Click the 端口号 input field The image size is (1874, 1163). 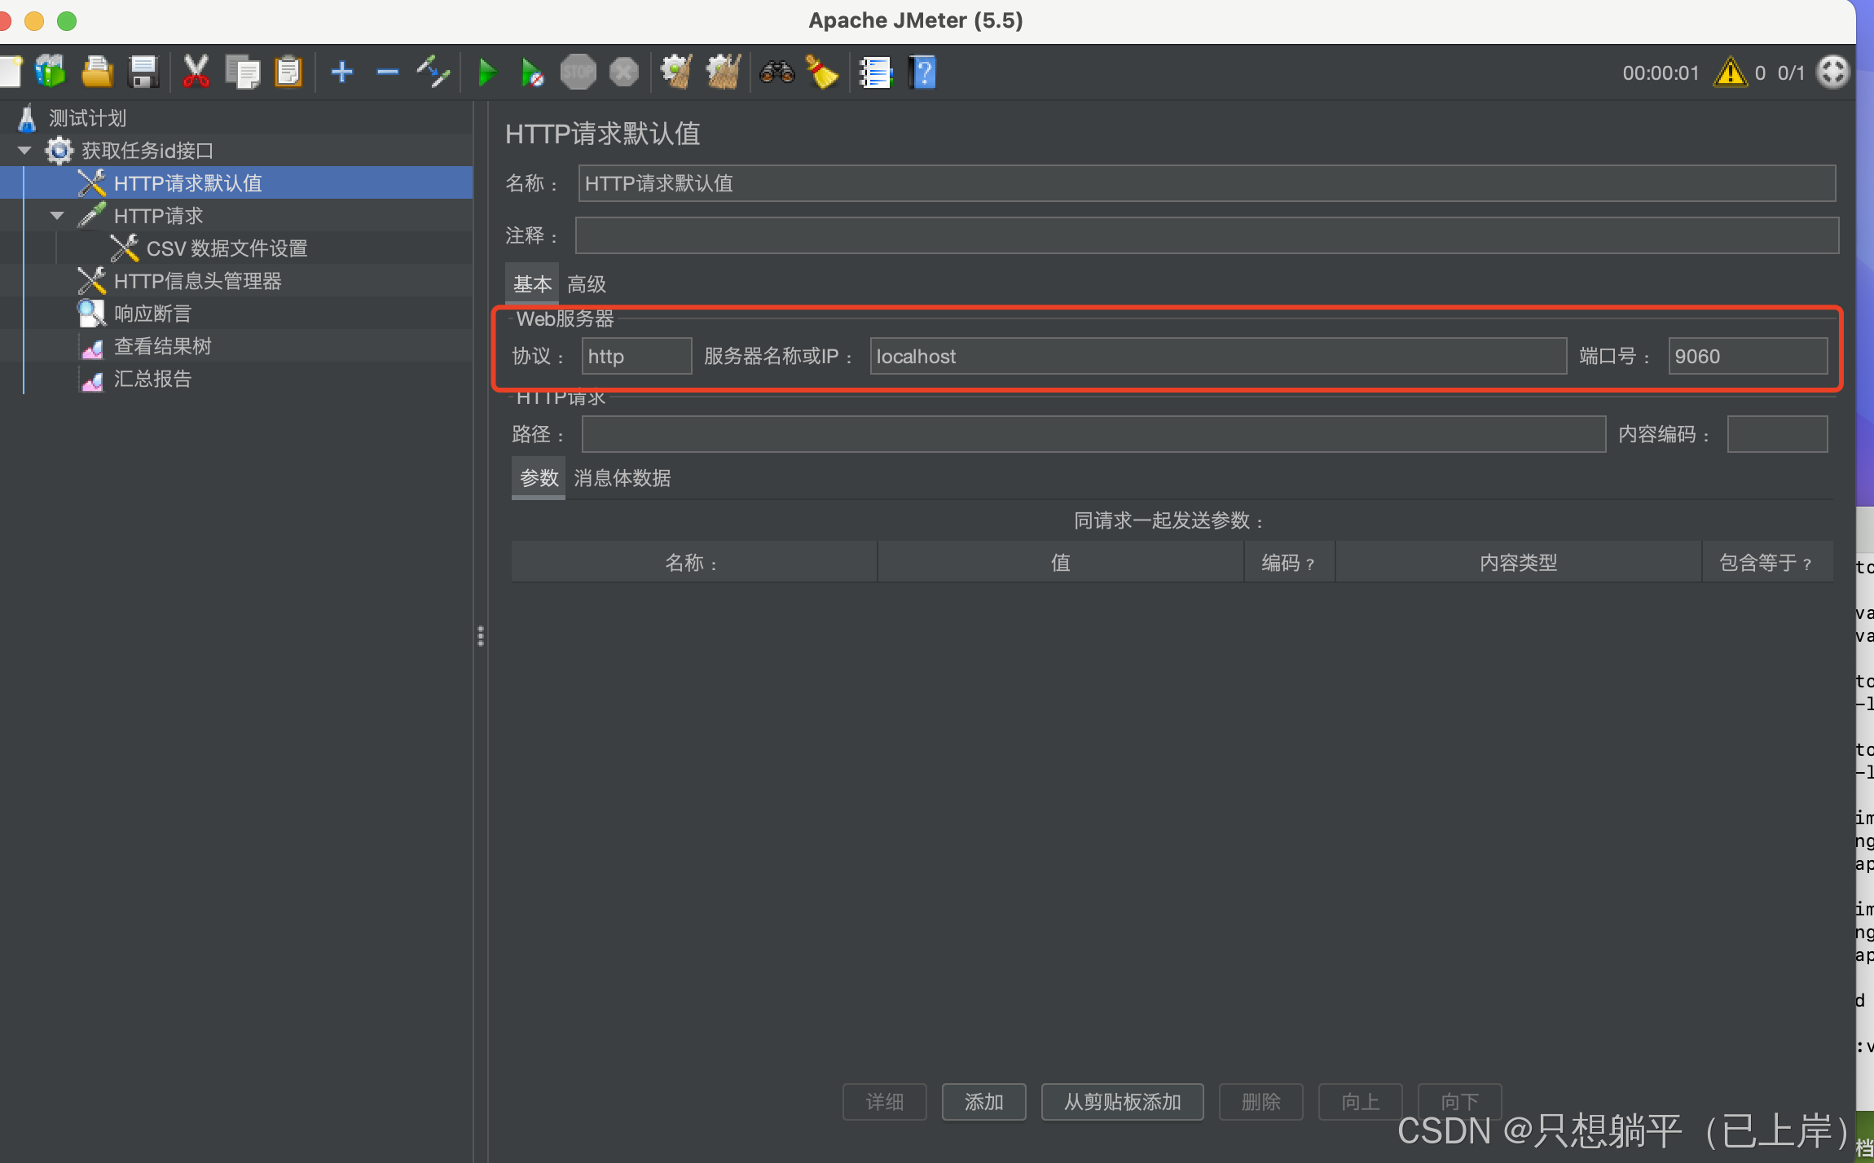(x=1746, y=357)
